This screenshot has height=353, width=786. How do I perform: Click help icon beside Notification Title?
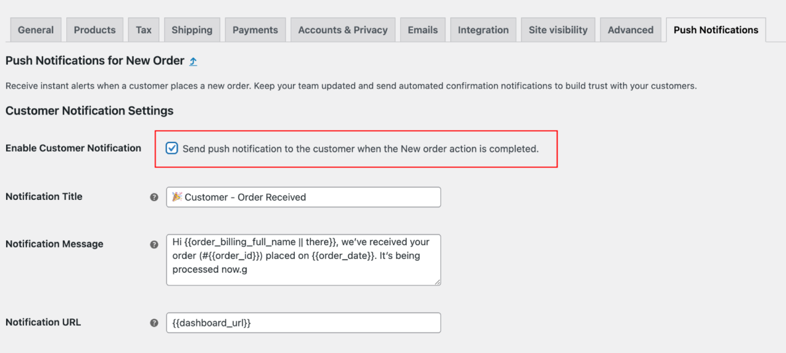pyautogui.click(x=154, y=197)
